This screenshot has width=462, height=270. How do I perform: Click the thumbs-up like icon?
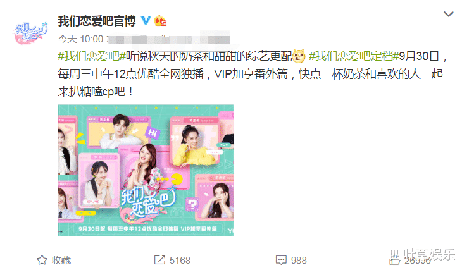[x=394, y=260]
